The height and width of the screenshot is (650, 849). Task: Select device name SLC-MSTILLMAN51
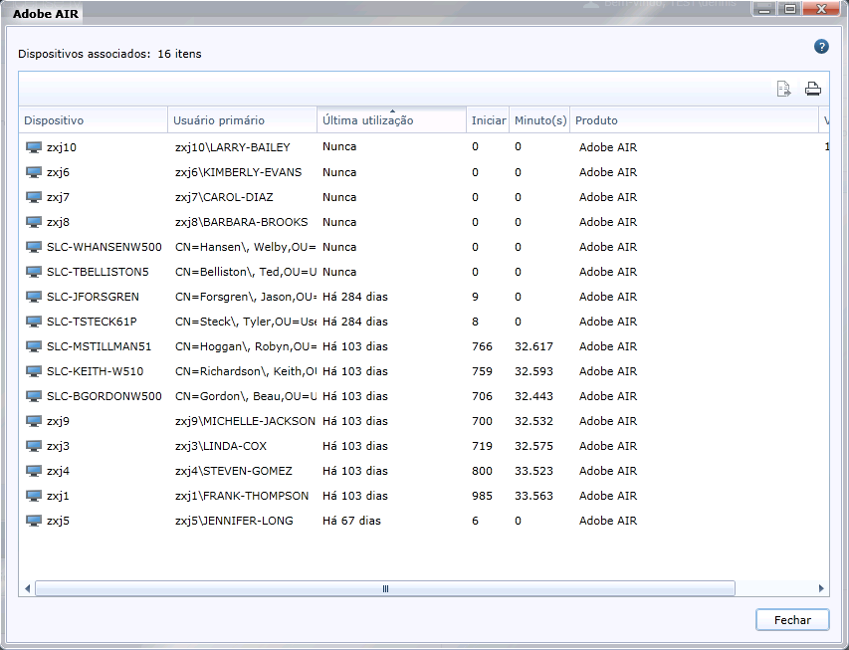(x=100, y=346)
